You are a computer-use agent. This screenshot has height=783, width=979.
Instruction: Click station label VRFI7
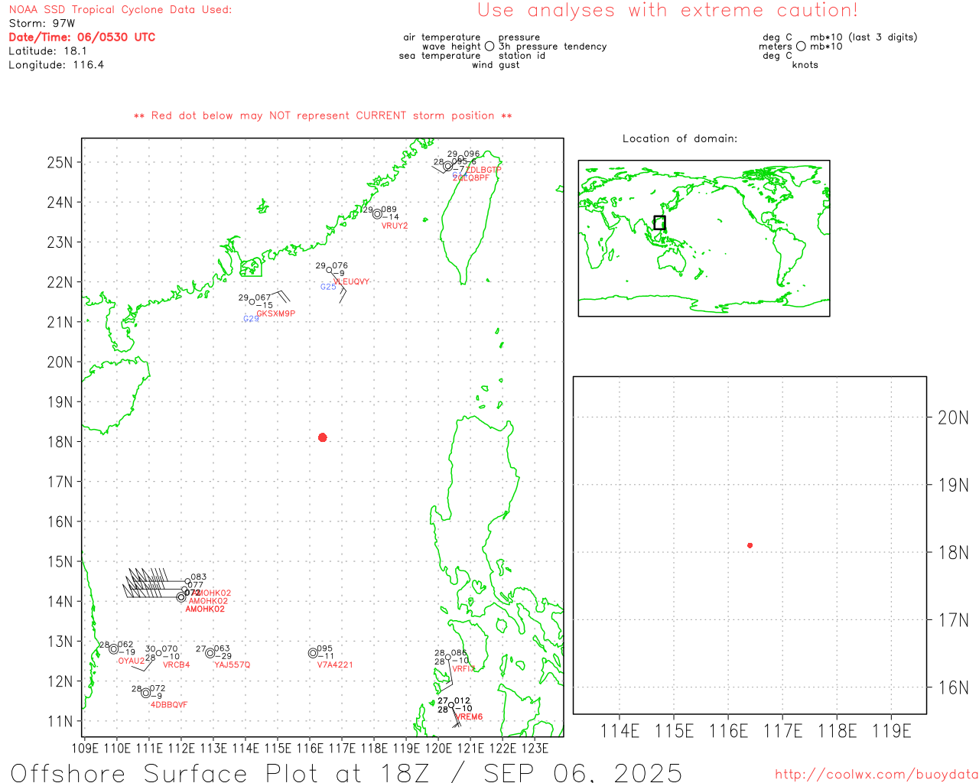point(463,669)
